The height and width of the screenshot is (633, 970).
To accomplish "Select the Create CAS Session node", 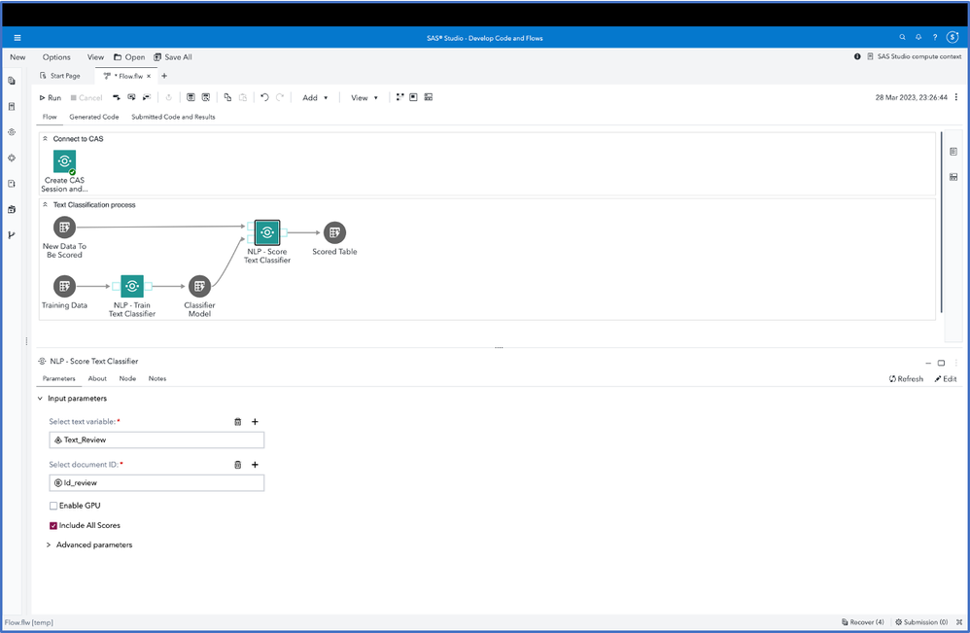I will tap(64, 161).
